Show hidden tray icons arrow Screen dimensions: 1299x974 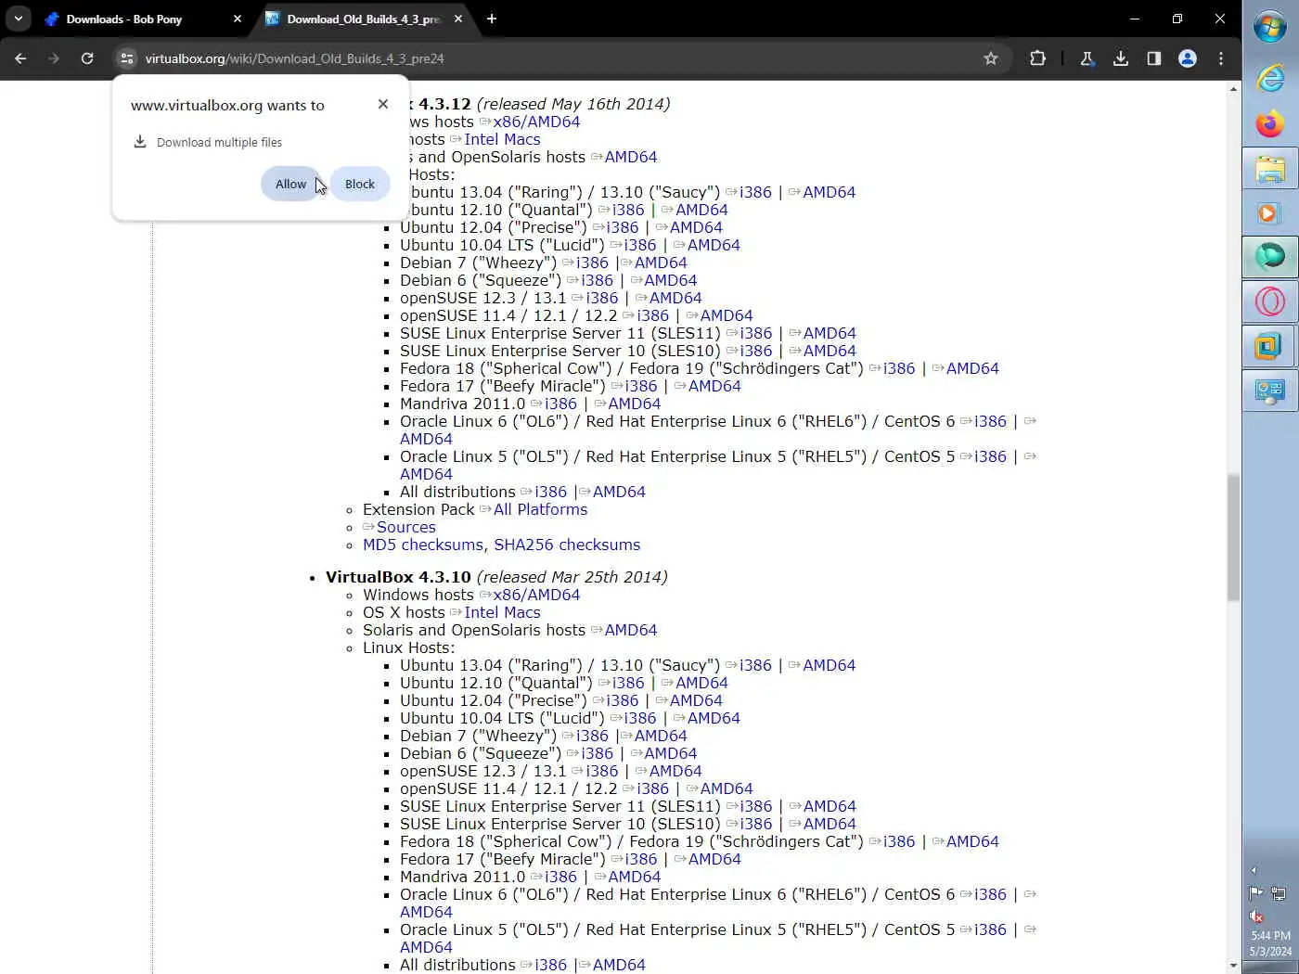click(1254, 870)
